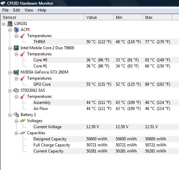Open the Help menu
The width and height of the screenshot is (179, 170).
click(x=42, y=10)
